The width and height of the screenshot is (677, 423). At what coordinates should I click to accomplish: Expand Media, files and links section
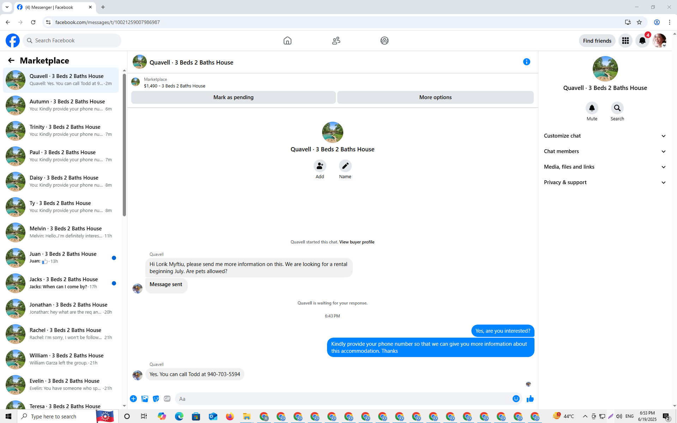click(x=605, y=167)
